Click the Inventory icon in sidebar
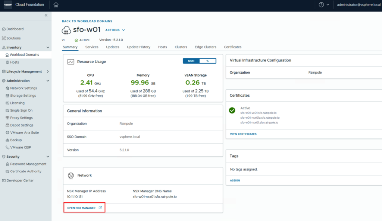 (4, 47)
